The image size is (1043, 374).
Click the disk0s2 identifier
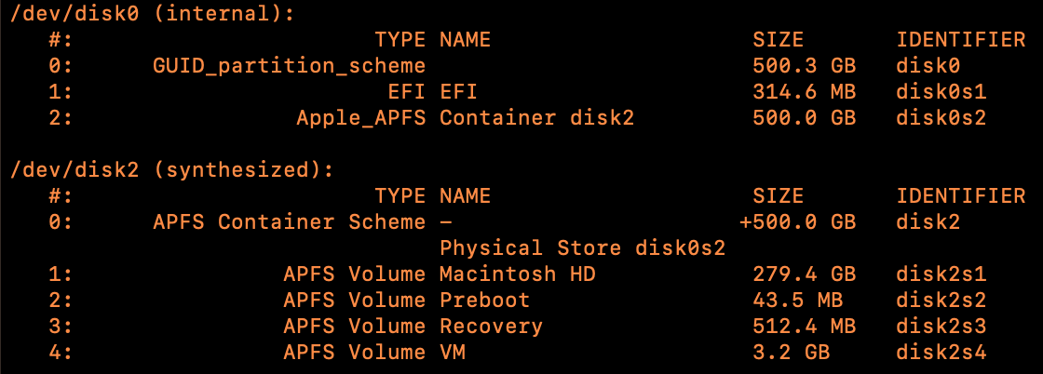(941, 118)
